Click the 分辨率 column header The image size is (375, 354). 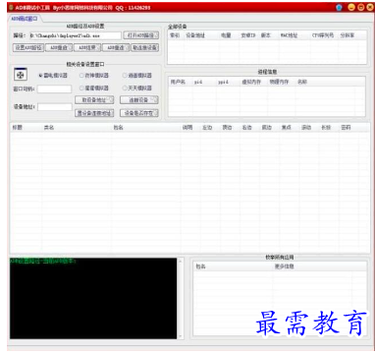pos(348,35)
